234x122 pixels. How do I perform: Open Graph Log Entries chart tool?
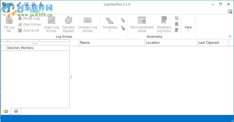click(x=52, y=25)
